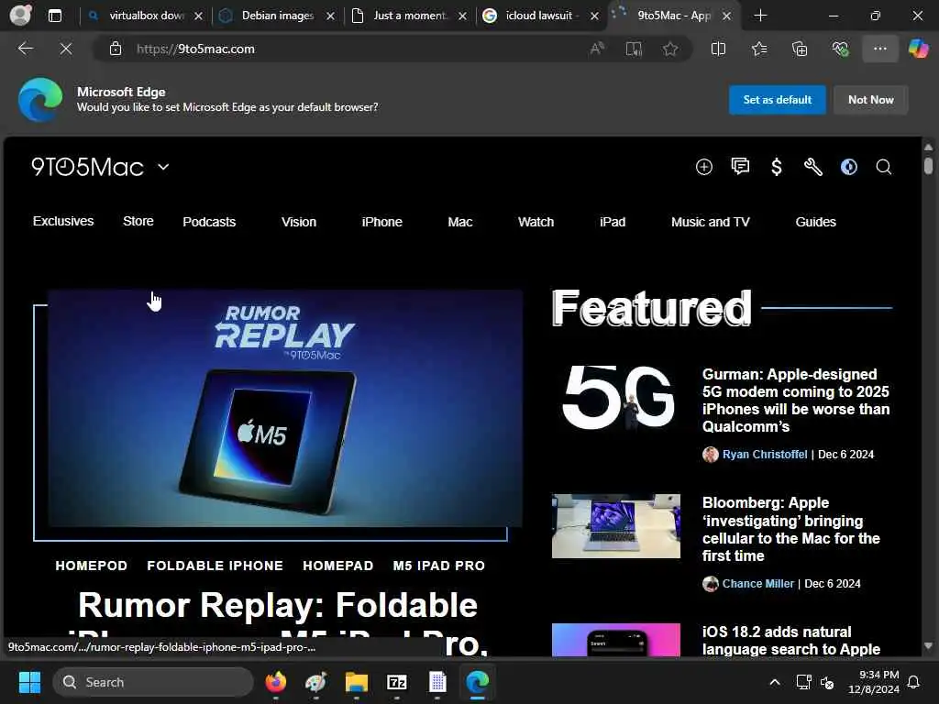Click the taskbar Search box
Image resolution: width=939 pixels, height=704 pixels.
pos(153,682)
